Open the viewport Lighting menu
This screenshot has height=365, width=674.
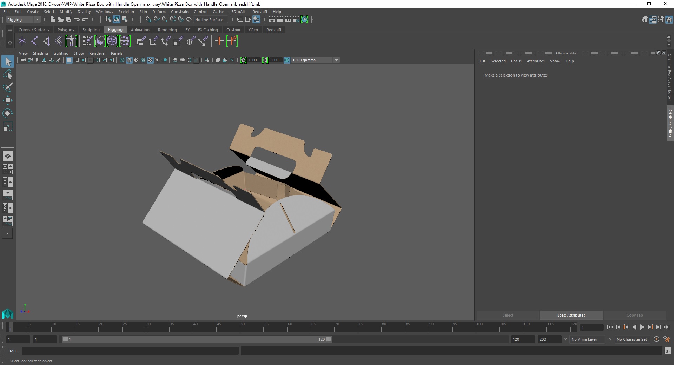61,53
